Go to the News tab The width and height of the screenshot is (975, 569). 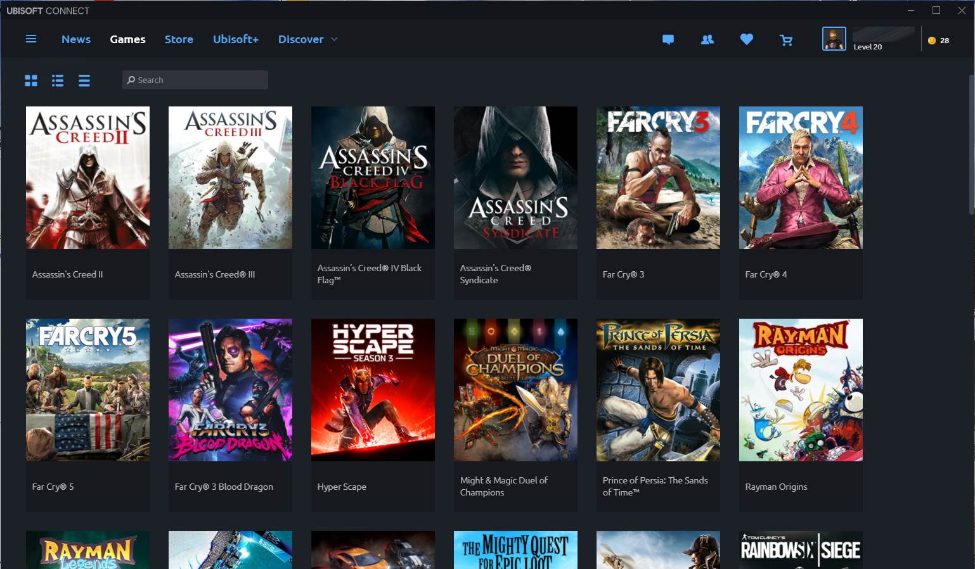coord(76,39)
